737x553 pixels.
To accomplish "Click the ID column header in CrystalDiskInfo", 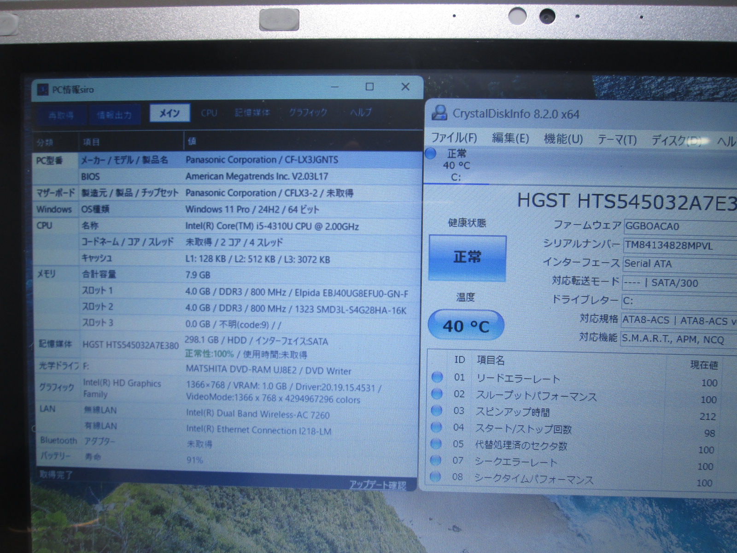I will click(459, 359).
